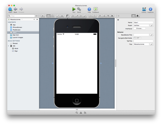Click the first ordering icon
This screenshot has height=125, width=162.
point(73,16)
